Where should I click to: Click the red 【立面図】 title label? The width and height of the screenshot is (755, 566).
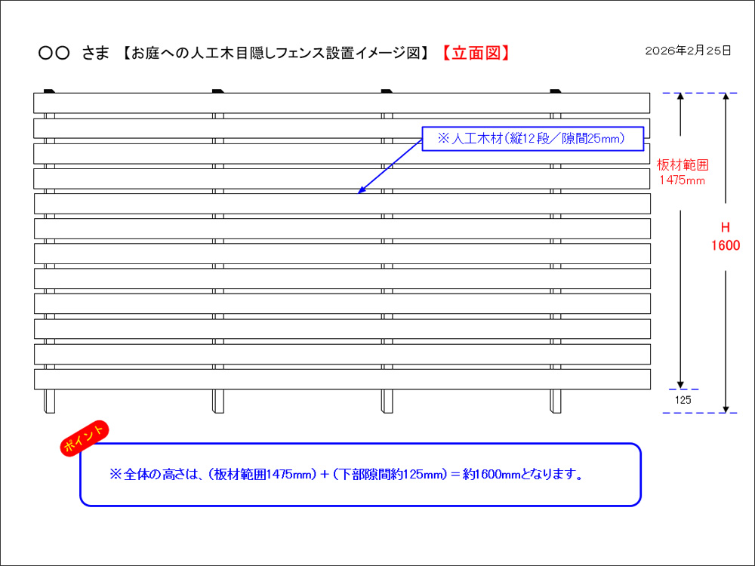[476, 53]
